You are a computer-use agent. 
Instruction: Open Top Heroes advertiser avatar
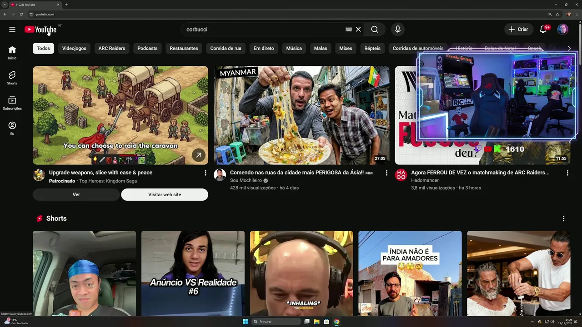click(39, 175)
